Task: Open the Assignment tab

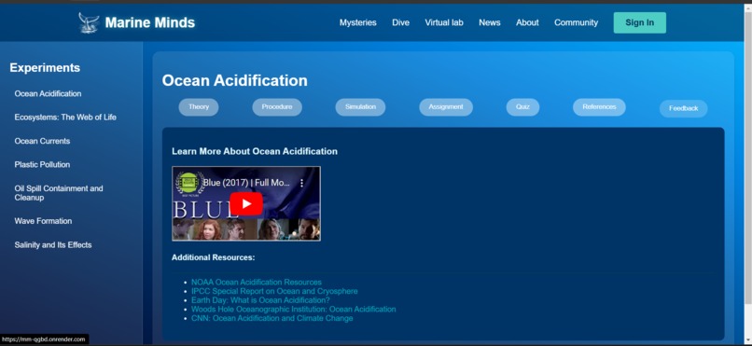Action: pos(446,107)
